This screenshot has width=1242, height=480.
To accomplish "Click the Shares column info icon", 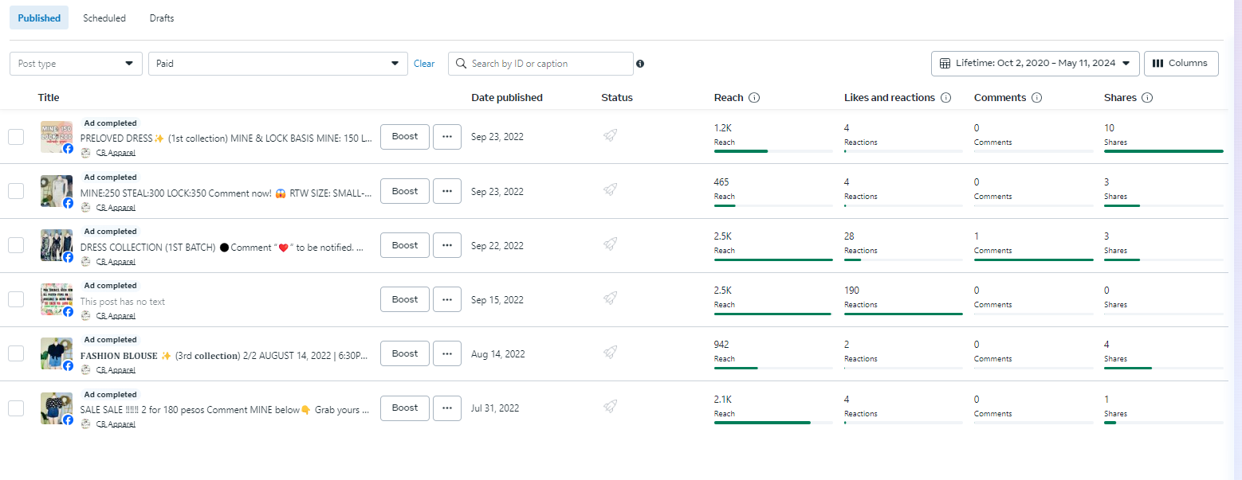I will [1147, 98].
